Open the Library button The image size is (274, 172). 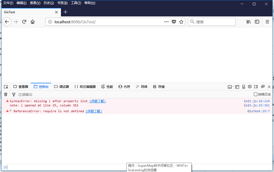tap(249, 22)
